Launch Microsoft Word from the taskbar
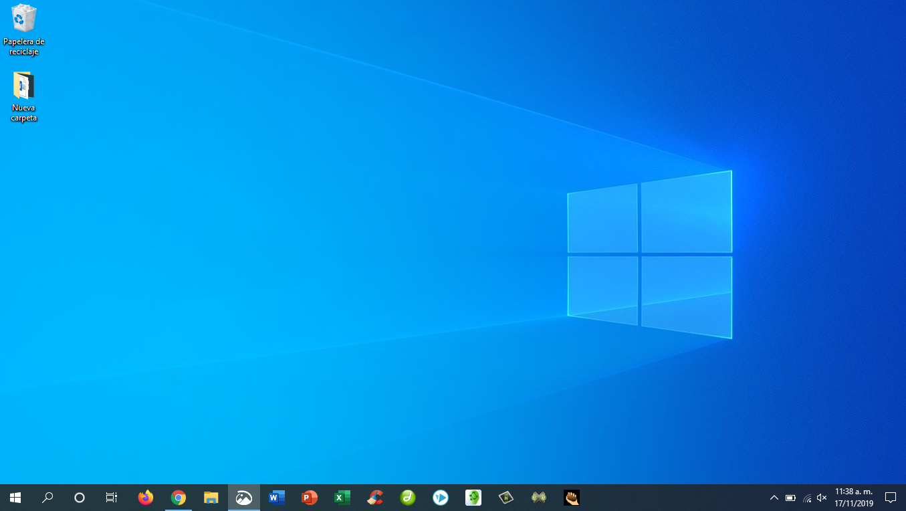Image resolution: width=906 pixels, height=511 pixels. (x=276, y=498)
